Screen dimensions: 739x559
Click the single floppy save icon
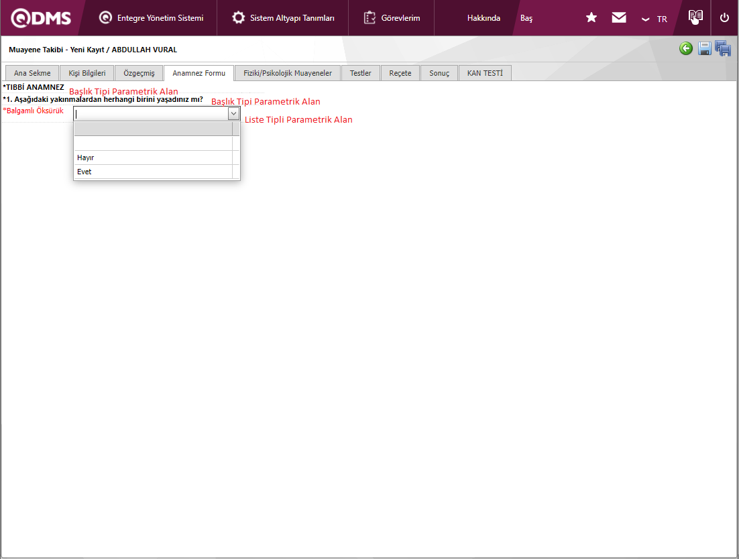tap(705, 48)
